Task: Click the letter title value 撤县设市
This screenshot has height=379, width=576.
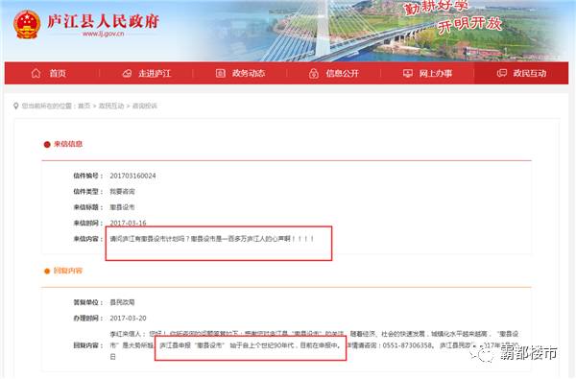Action: click(x=122, y=207)
